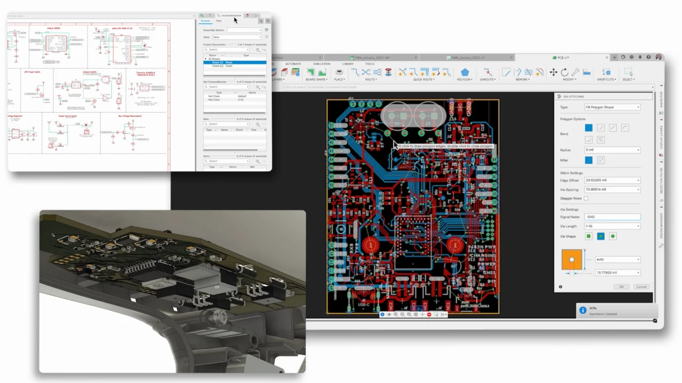The image size is (682, 383).
Task: Click the wrench properties tool icon
Action: [575, 72]
